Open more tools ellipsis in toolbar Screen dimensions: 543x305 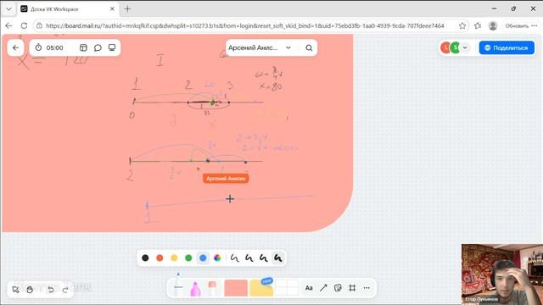[367, 288]
